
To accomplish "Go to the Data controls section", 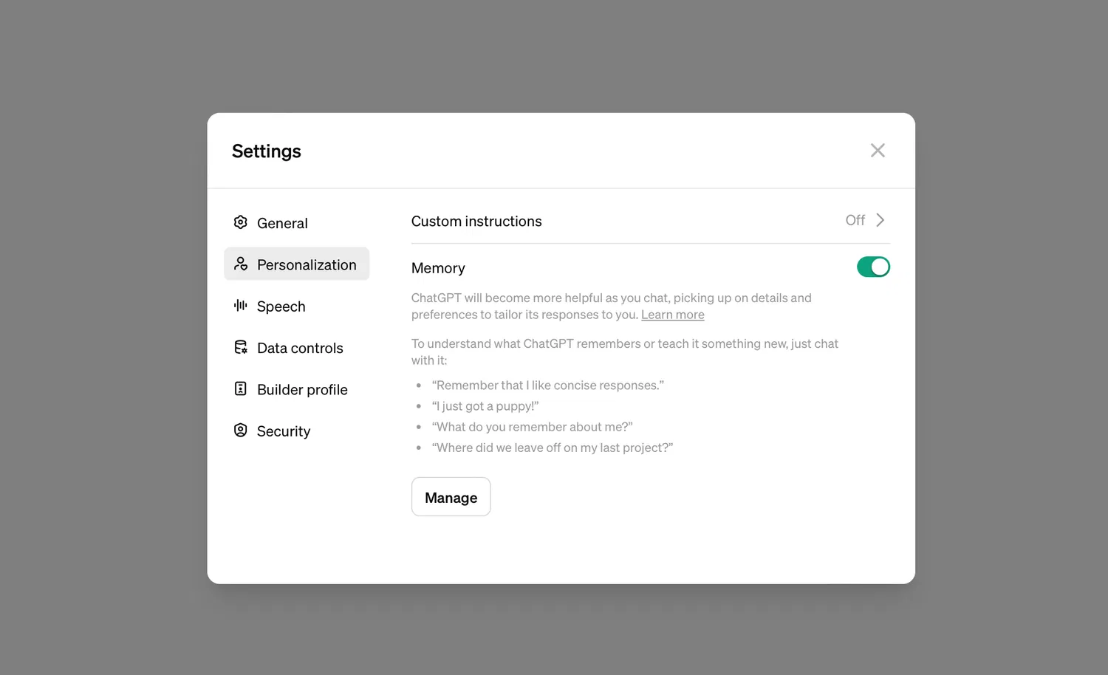I will coord(300,348).
